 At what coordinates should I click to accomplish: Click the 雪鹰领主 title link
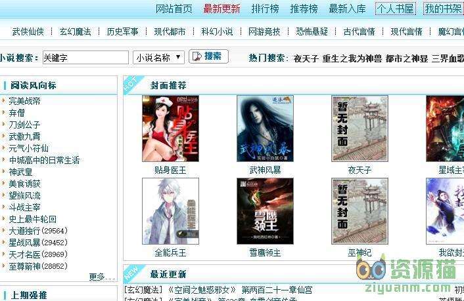pos(265,252)
